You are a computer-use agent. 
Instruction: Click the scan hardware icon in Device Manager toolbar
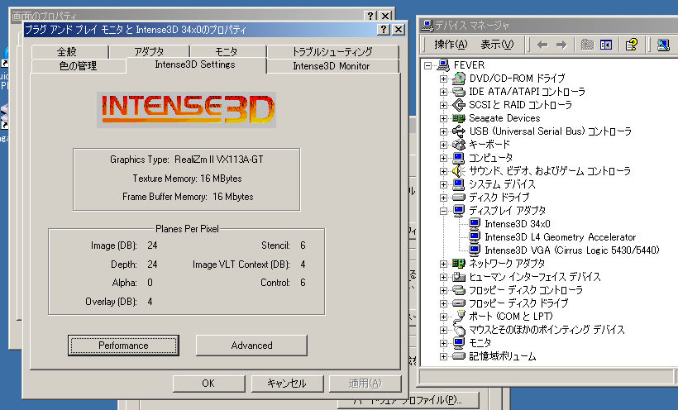tap(663, 44)
